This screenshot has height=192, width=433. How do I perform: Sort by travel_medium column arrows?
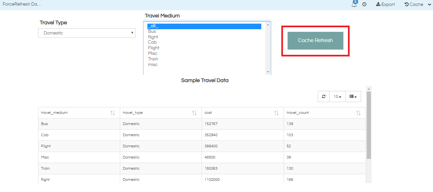[x=113, y=113]
